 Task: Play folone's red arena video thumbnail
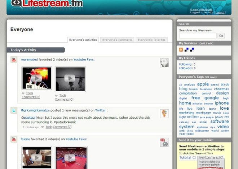(x=71, y=157)
